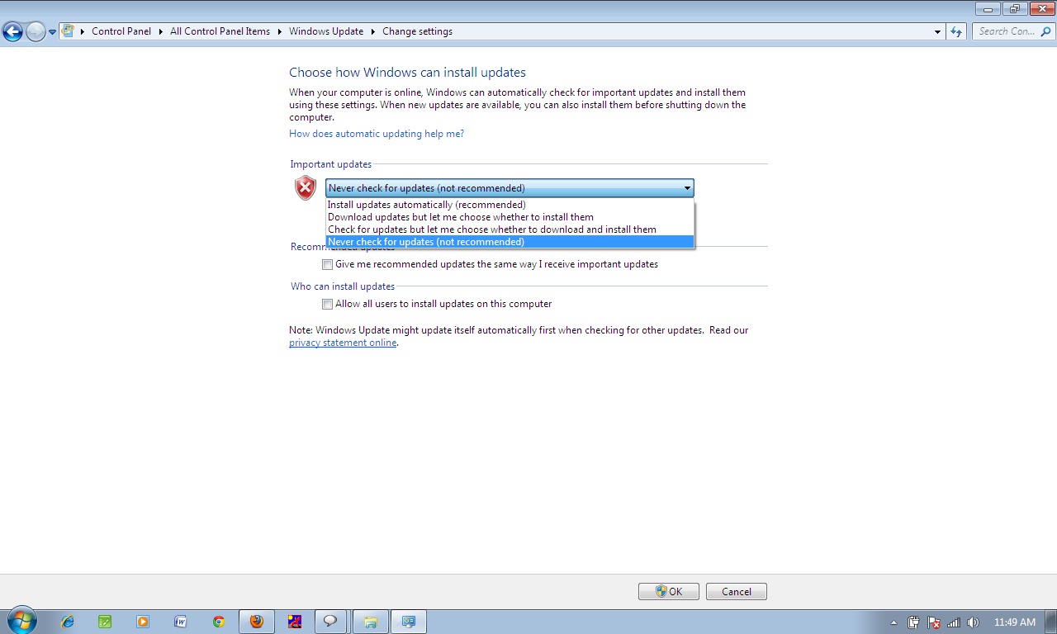Click the Forward navigation arrow
Viewport: 1057px width, 634px height.
click(36, 31)
